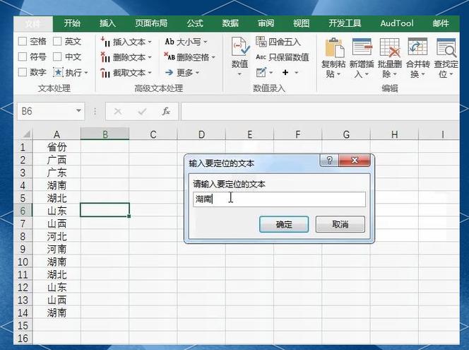Switch to the 开发工具 tab
The image size is (469, 350).
[x=345, y=23]
